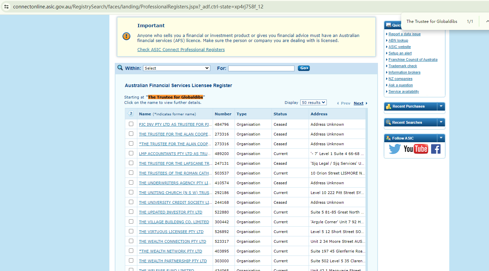The width and height of the screenshot is (489, 271).
Task: Open Trademark check link
Action: tap(403, 66)
